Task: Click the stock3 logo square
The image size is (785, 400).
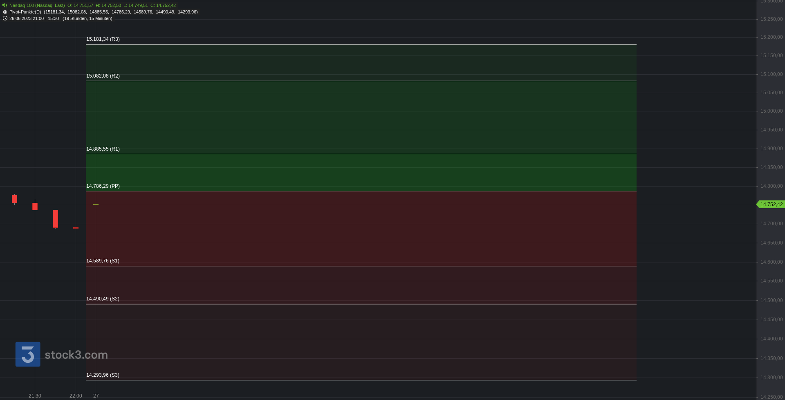Action: pos(28,354)
